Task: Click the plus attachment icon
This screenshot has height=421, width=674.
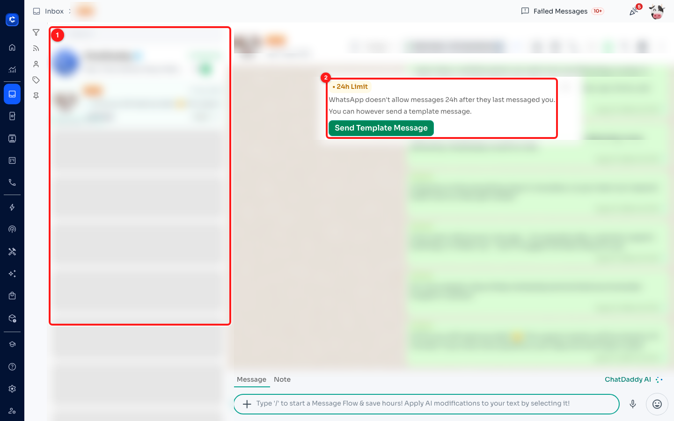Action: tap(247, 404)
